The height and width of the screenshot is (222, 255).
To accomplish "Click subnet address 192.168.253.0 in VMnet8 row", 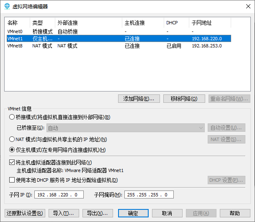I will point(207,46).
